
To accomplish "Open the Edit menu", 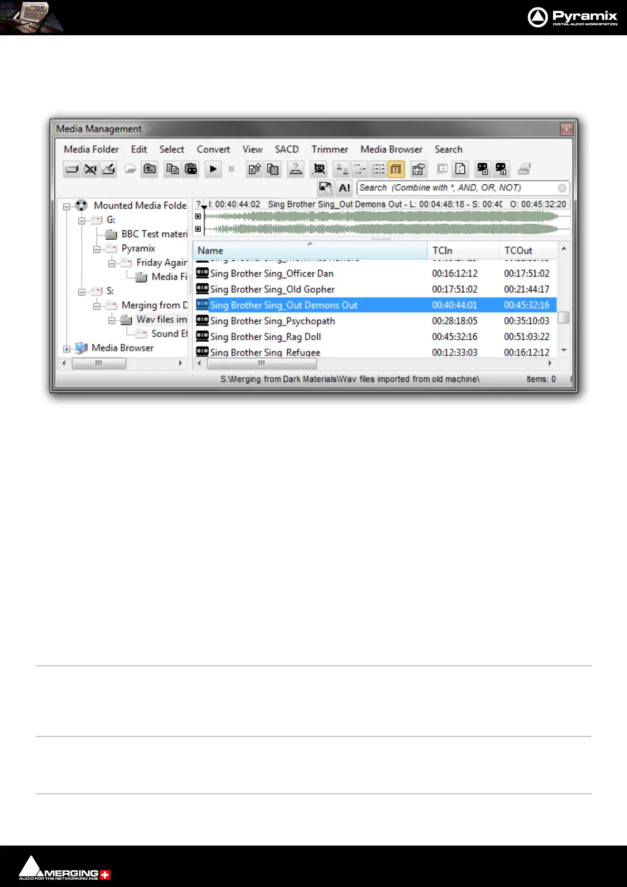I will 139,150.
